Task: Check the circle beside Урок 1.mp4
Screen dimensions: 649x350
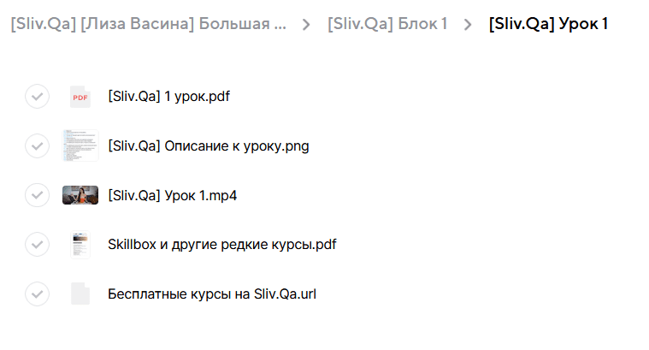Action: point(37,195)
